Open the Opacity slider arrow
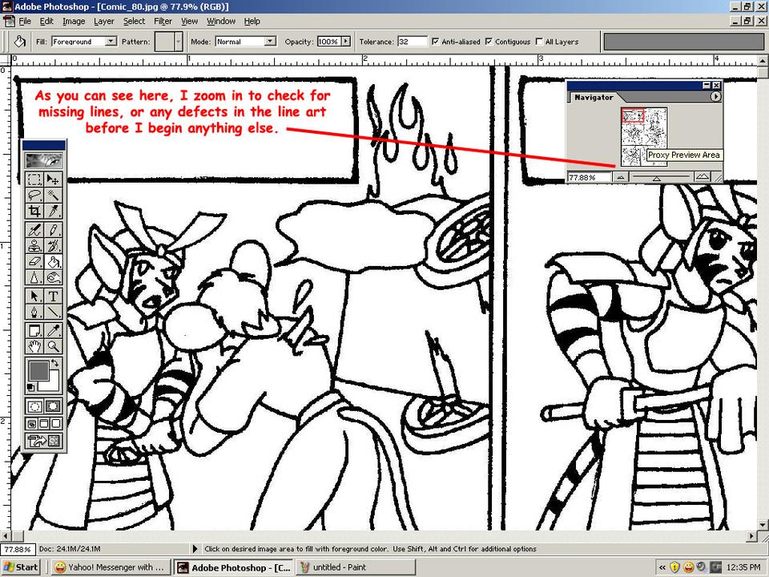 pos(346,42)
